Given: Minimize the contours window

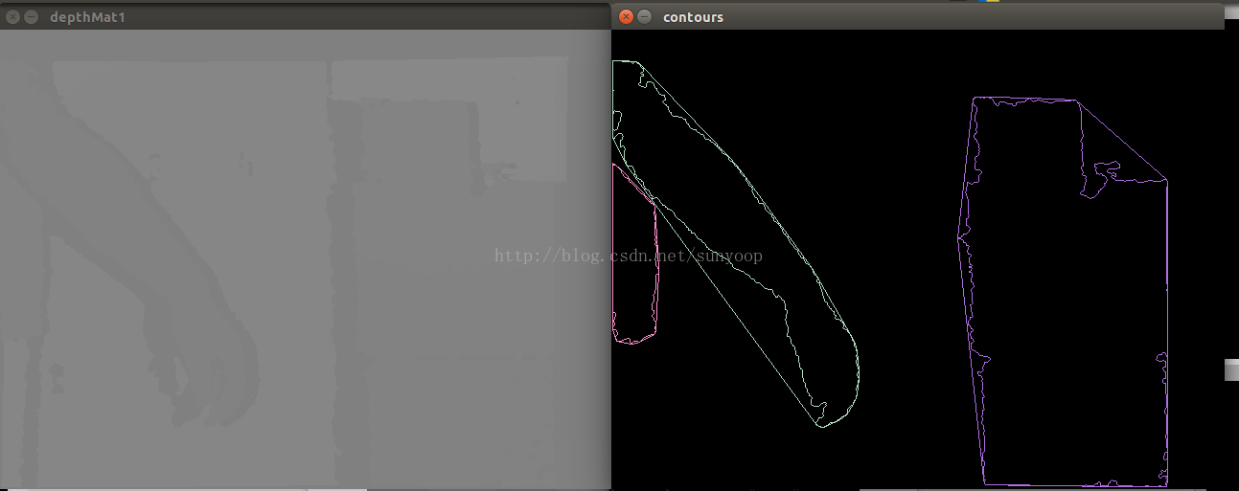Looking at the screenshot, I should point(644,16).
